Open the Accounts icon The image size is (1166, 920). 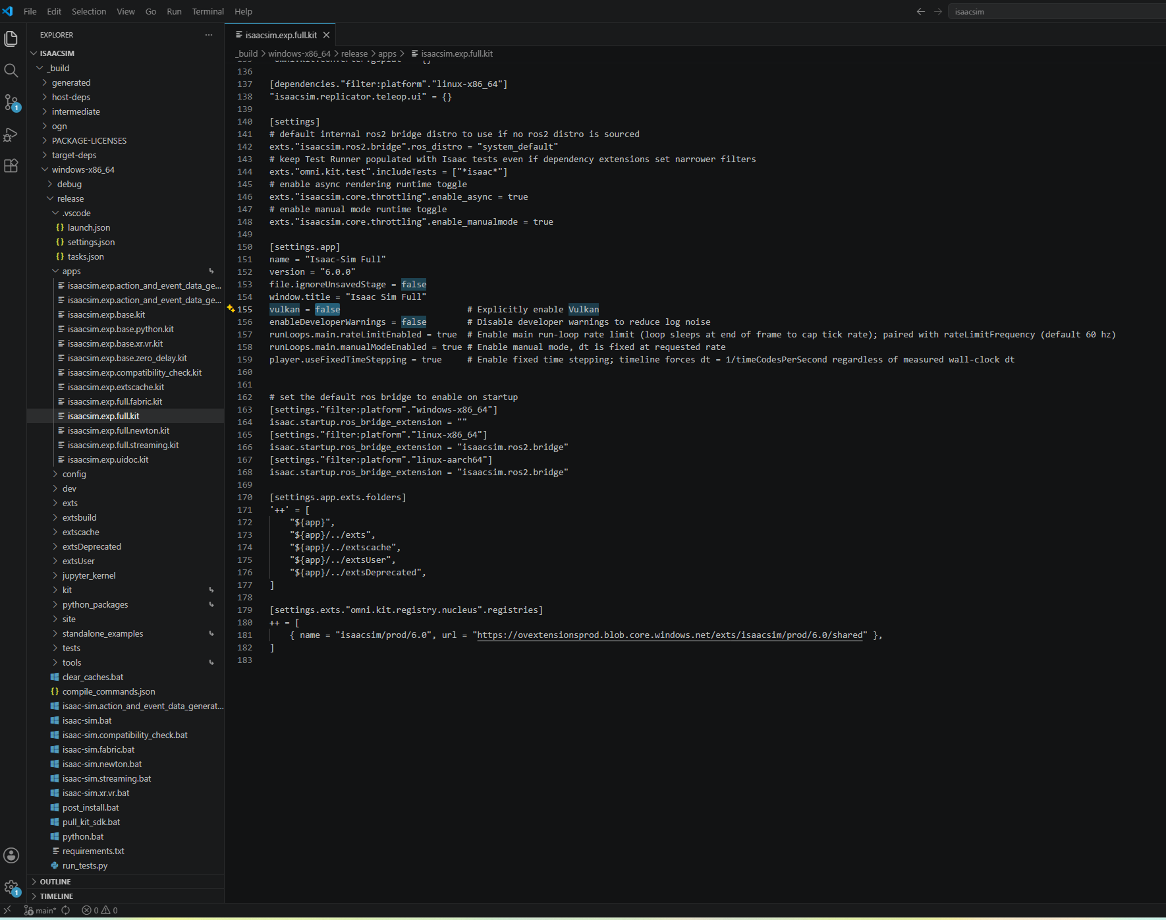click(11, 855)
